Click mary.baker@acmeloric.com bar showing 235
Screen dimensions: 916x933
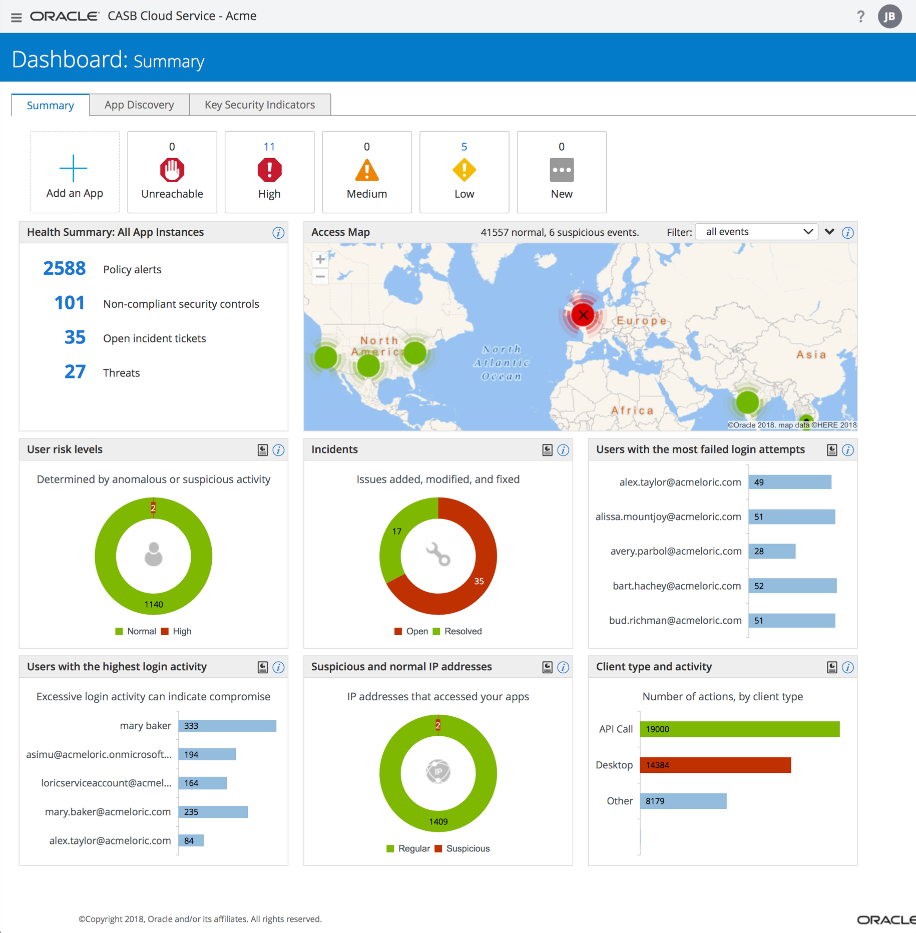pos(213,812)
